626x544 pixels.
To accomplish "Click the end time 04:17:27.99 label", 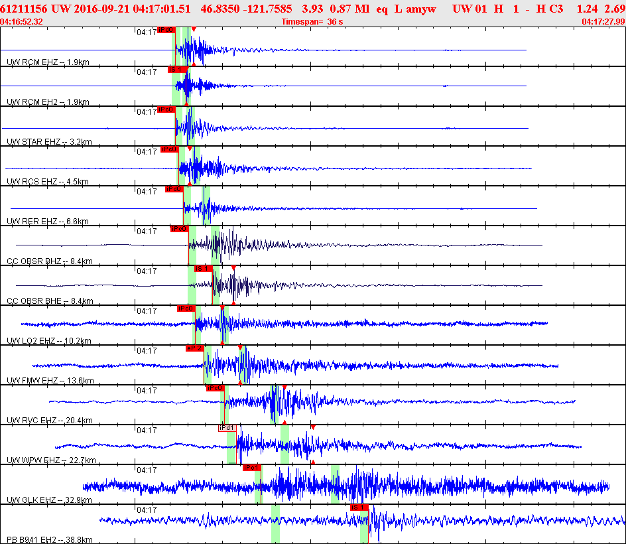I will point(603,22).
